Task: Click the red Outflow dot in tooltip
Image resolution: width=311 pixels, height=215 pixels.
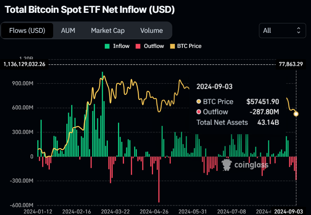Action: [x=199, y=112]
